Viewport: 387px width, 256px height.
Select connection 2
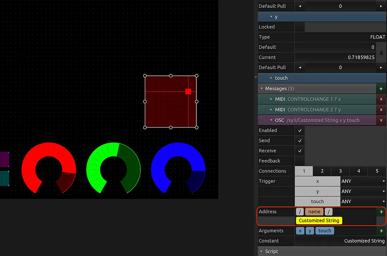click(322, 171)
